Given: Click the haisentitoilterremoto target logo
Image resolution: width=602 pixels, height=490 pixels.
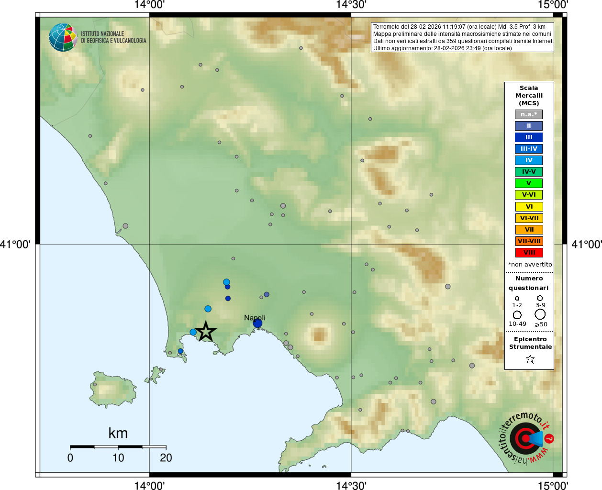Looking at the screenshot, I should 525,438.
